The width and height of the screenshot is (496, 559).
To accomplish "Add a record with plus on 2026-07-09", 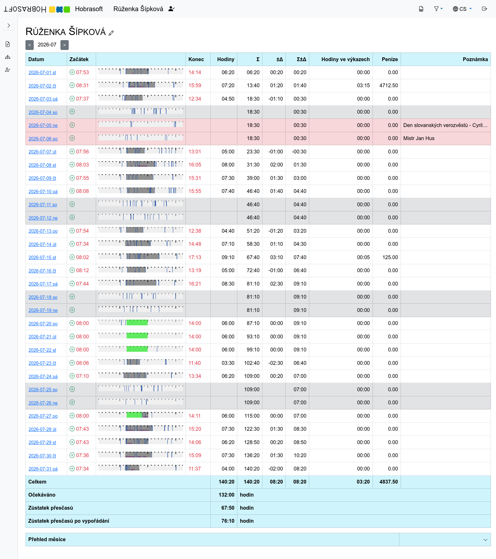I will coord(72,178).
